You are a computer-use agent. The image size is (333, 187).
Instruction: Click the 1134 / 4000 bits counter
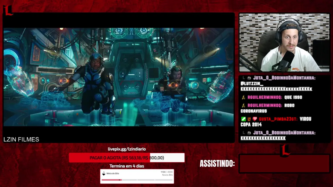[x=166, y=172]
